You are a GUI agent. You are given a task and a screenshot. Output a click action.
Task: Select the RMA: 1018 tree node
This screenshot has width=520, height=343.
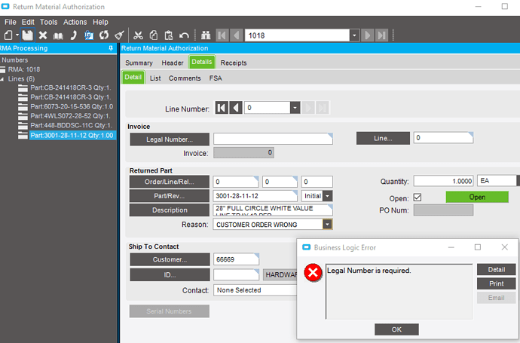click(x=24, y=69)
